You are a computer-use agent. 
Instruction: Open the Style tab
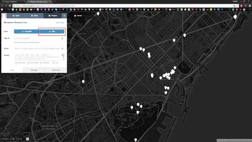tap(16, 16)
